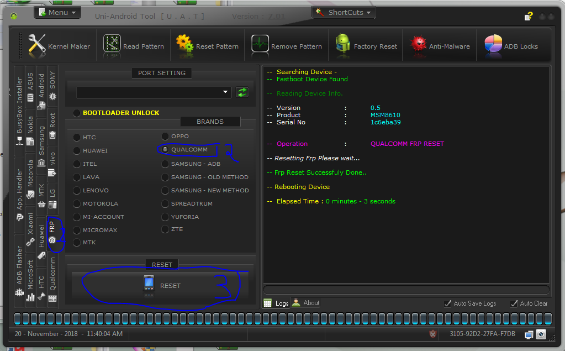Launch the Reset Pattern tool
The width and height of the screenshot is (565, 351).
pyautogui.click(x=207, y=46)
